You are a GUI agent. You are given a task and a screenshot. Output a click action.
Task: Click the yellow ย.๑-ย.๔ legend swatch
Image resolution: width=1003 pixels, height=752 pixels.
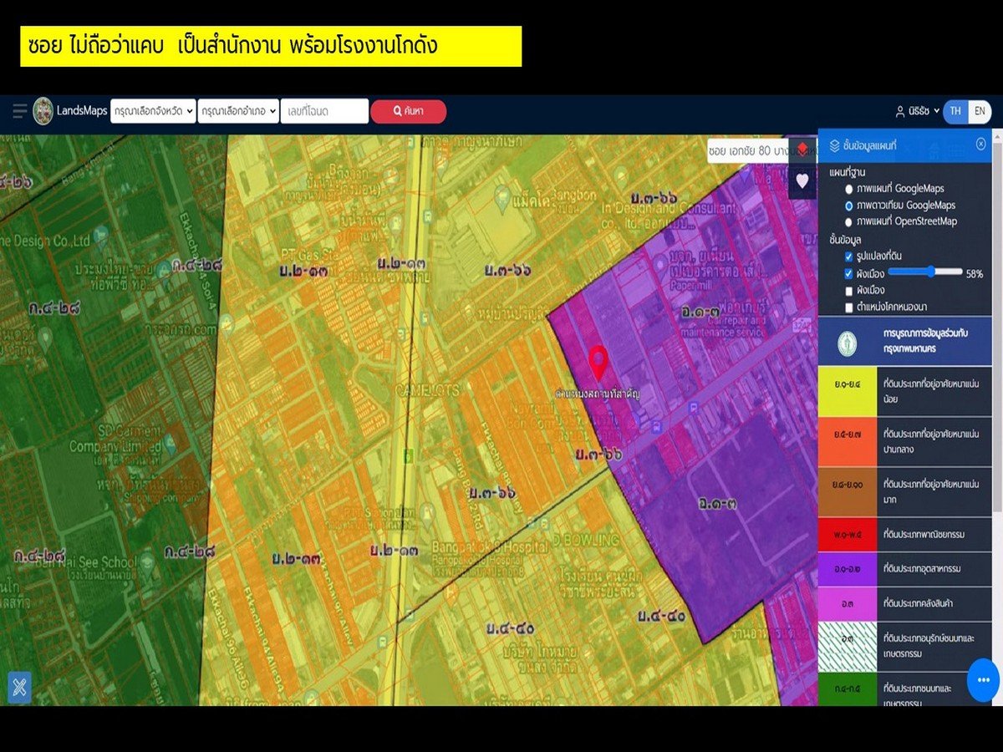pyautogui.click(x=847, y=392)
